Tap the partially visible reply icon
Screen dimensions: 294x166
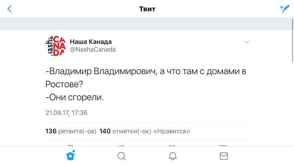(71, 145)
